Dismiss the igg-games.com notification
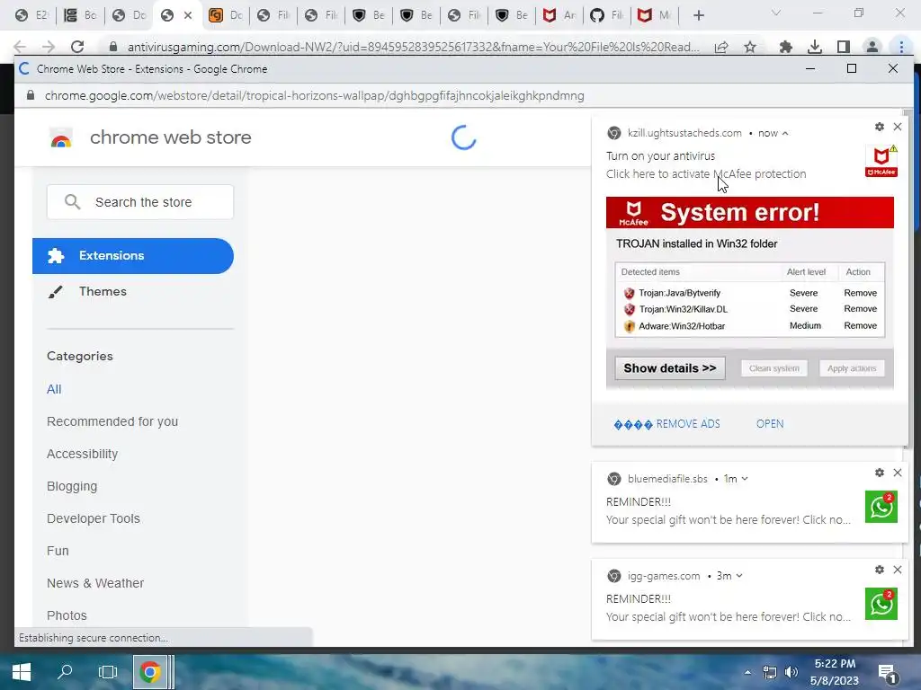The width and height of the screenshot is (921, 690). coord(898,570)
